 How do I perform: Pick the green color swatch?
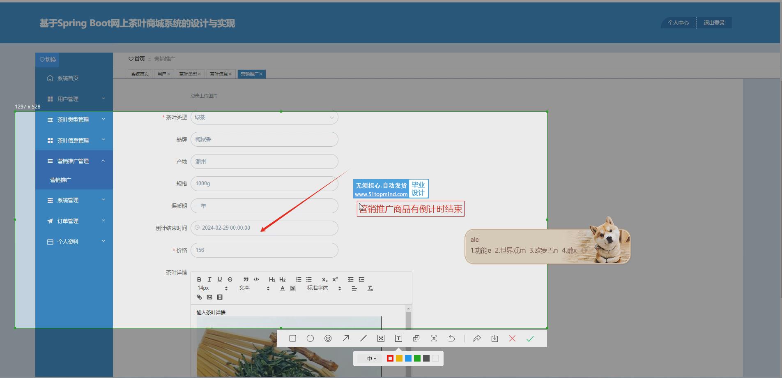(x=417, y=359)
